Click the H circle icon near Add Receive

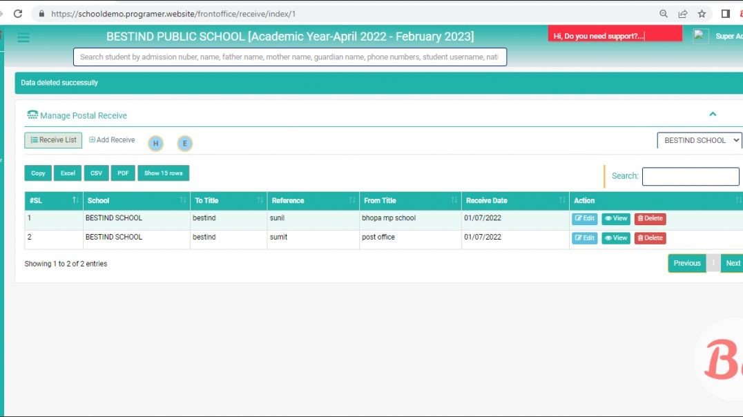pyautogui.click(x=156, y=144)
